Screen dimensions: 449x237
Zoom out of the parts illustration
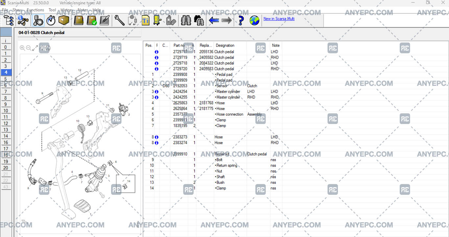click(29, 48)
